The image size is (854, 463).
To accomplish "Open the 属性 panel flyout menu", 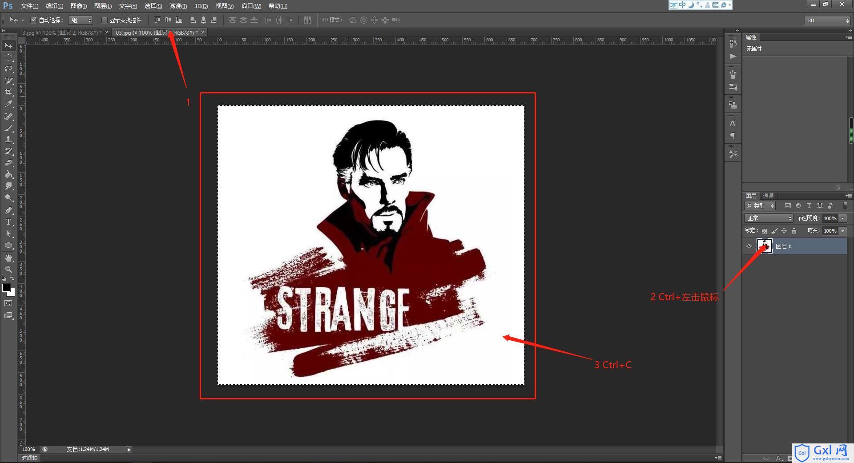I will pyautogui.click(x=849, y=37).
